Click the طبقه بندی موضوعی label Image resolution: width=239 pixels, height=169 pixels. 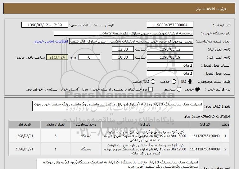click(x=214, y=82)
